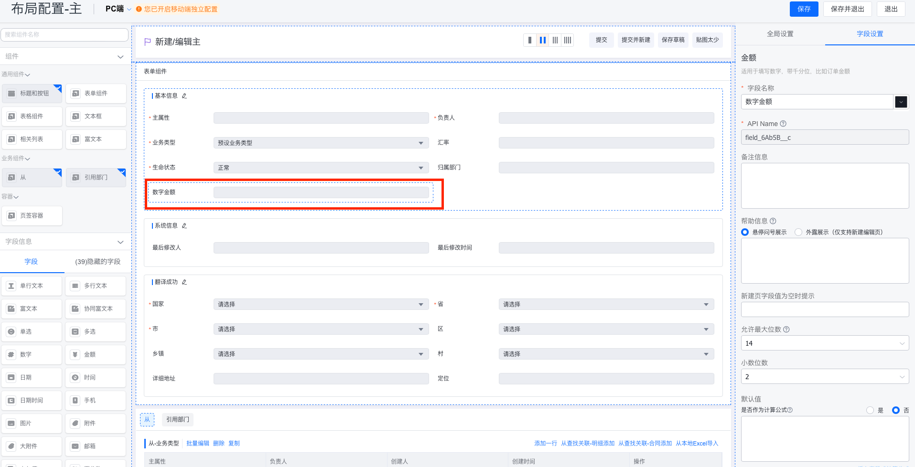
Task: Pick the 时间 field component
Action: (96, 378)
